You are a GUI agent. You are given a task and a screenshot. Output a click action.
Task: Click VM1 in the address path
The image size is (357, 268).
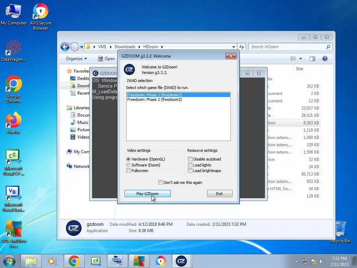click(x=102, y=47)
